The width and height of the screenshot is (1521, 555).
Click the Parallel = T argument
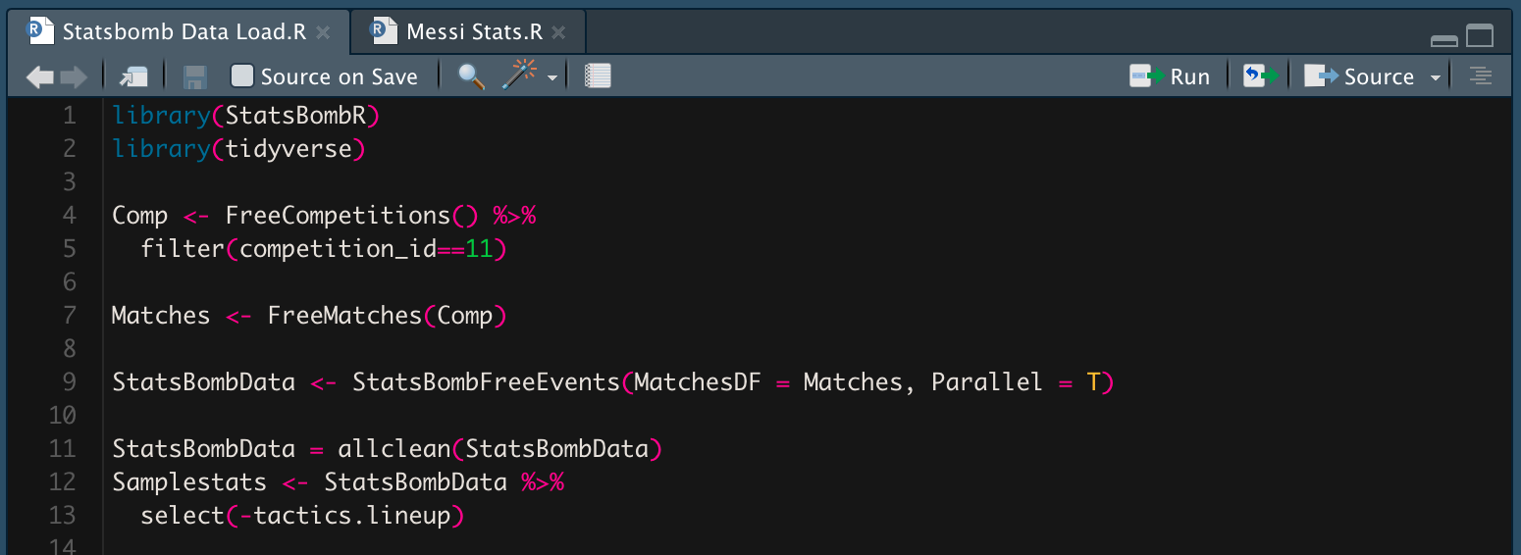(x=1016, y=381)
